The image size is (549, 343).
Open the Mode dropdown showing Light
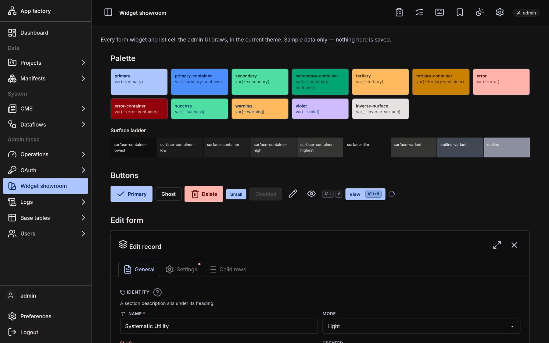pyautogui.click(x=421, y=326)
